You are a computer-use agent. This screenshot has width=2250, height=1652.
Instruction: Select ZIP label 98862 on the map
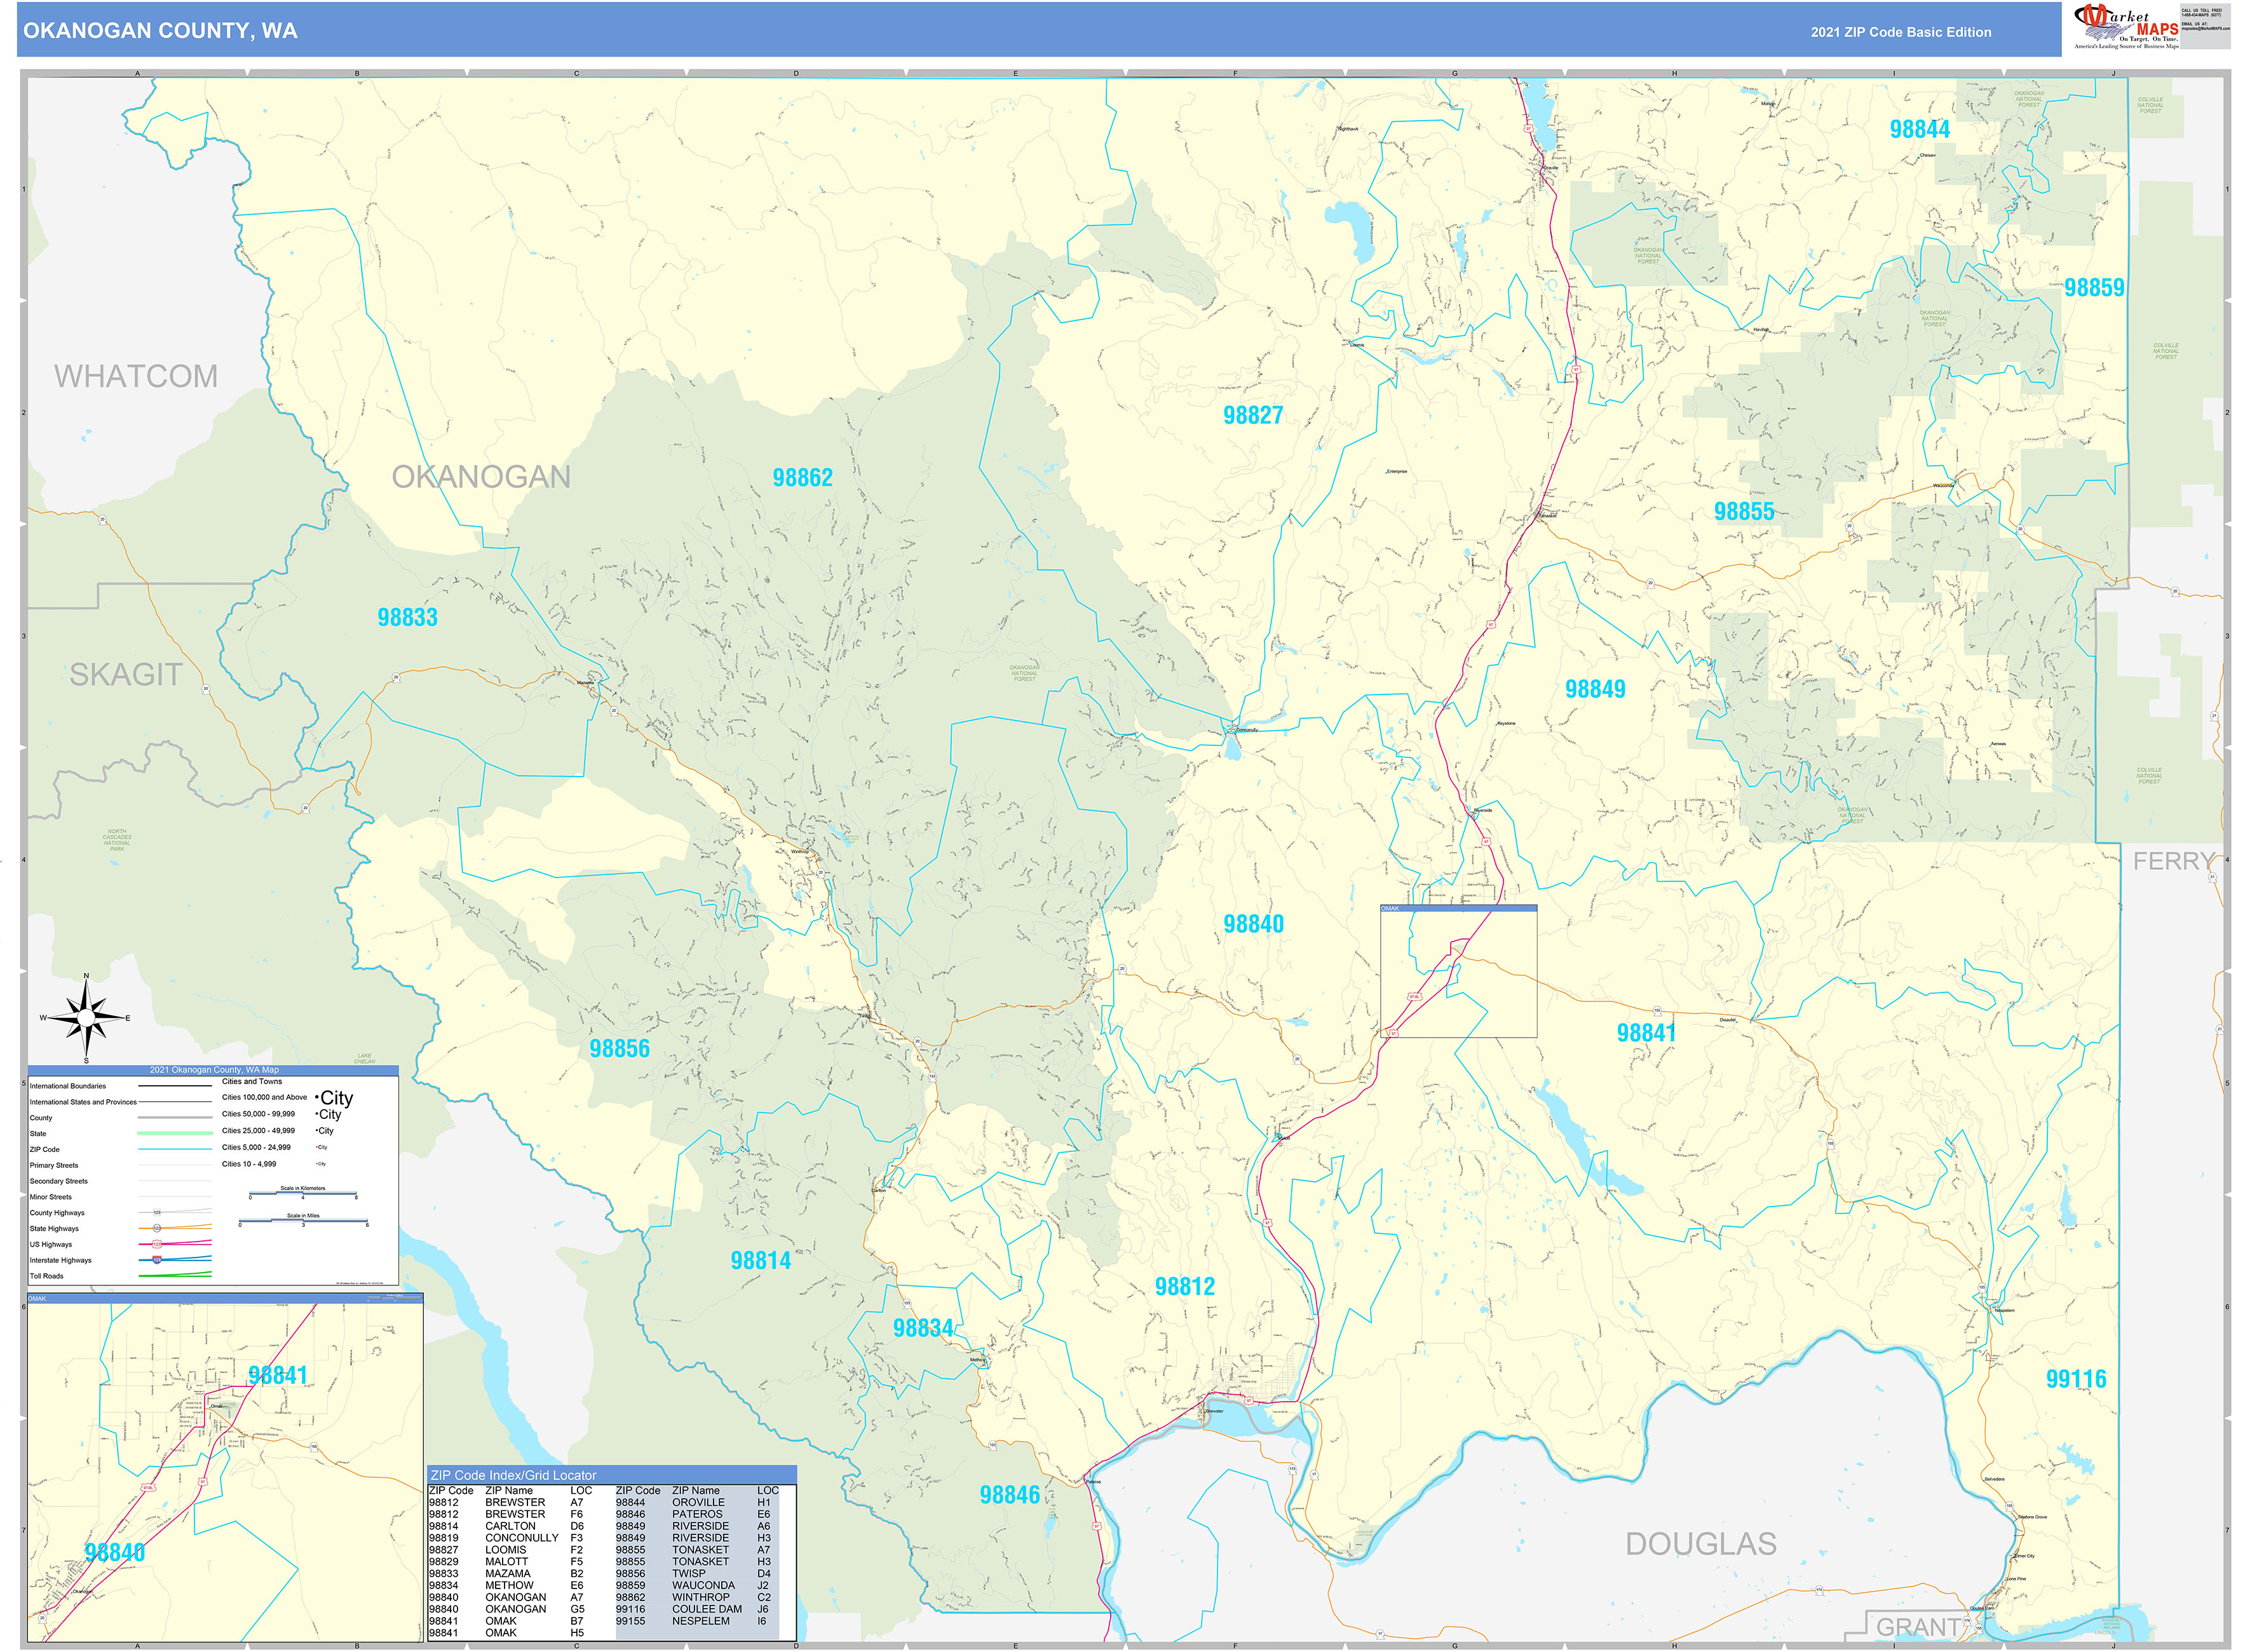pyautogui.click(x=802, y=478)
